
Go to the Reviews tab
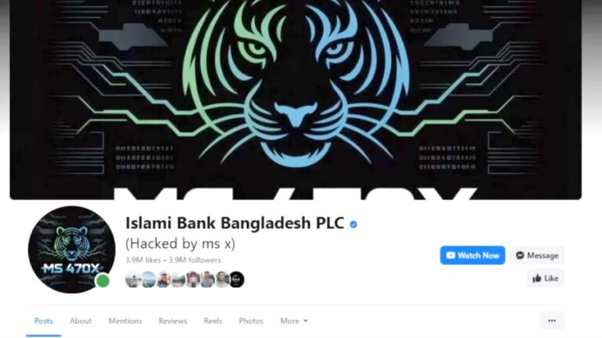click(x=172, y=321)
